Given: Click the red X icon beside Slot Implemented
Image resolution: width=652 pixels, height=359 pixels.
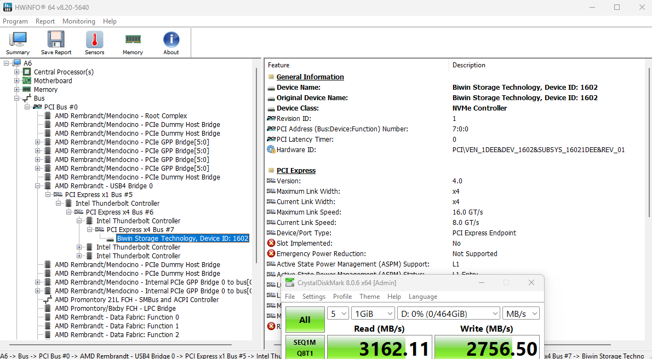Looking at the screenshot, I should click(x=271, y=243).
